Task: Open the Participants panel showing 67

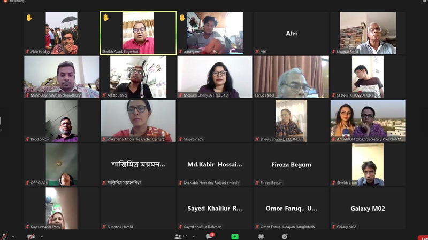Action: click(x=181, y=236)
